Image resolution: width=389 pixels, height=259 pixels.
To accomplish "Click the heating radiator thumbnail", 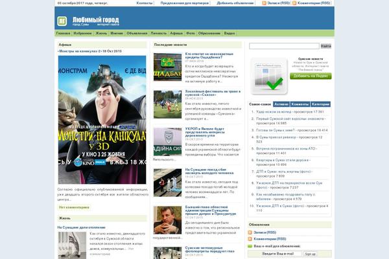I will [72, 245].
